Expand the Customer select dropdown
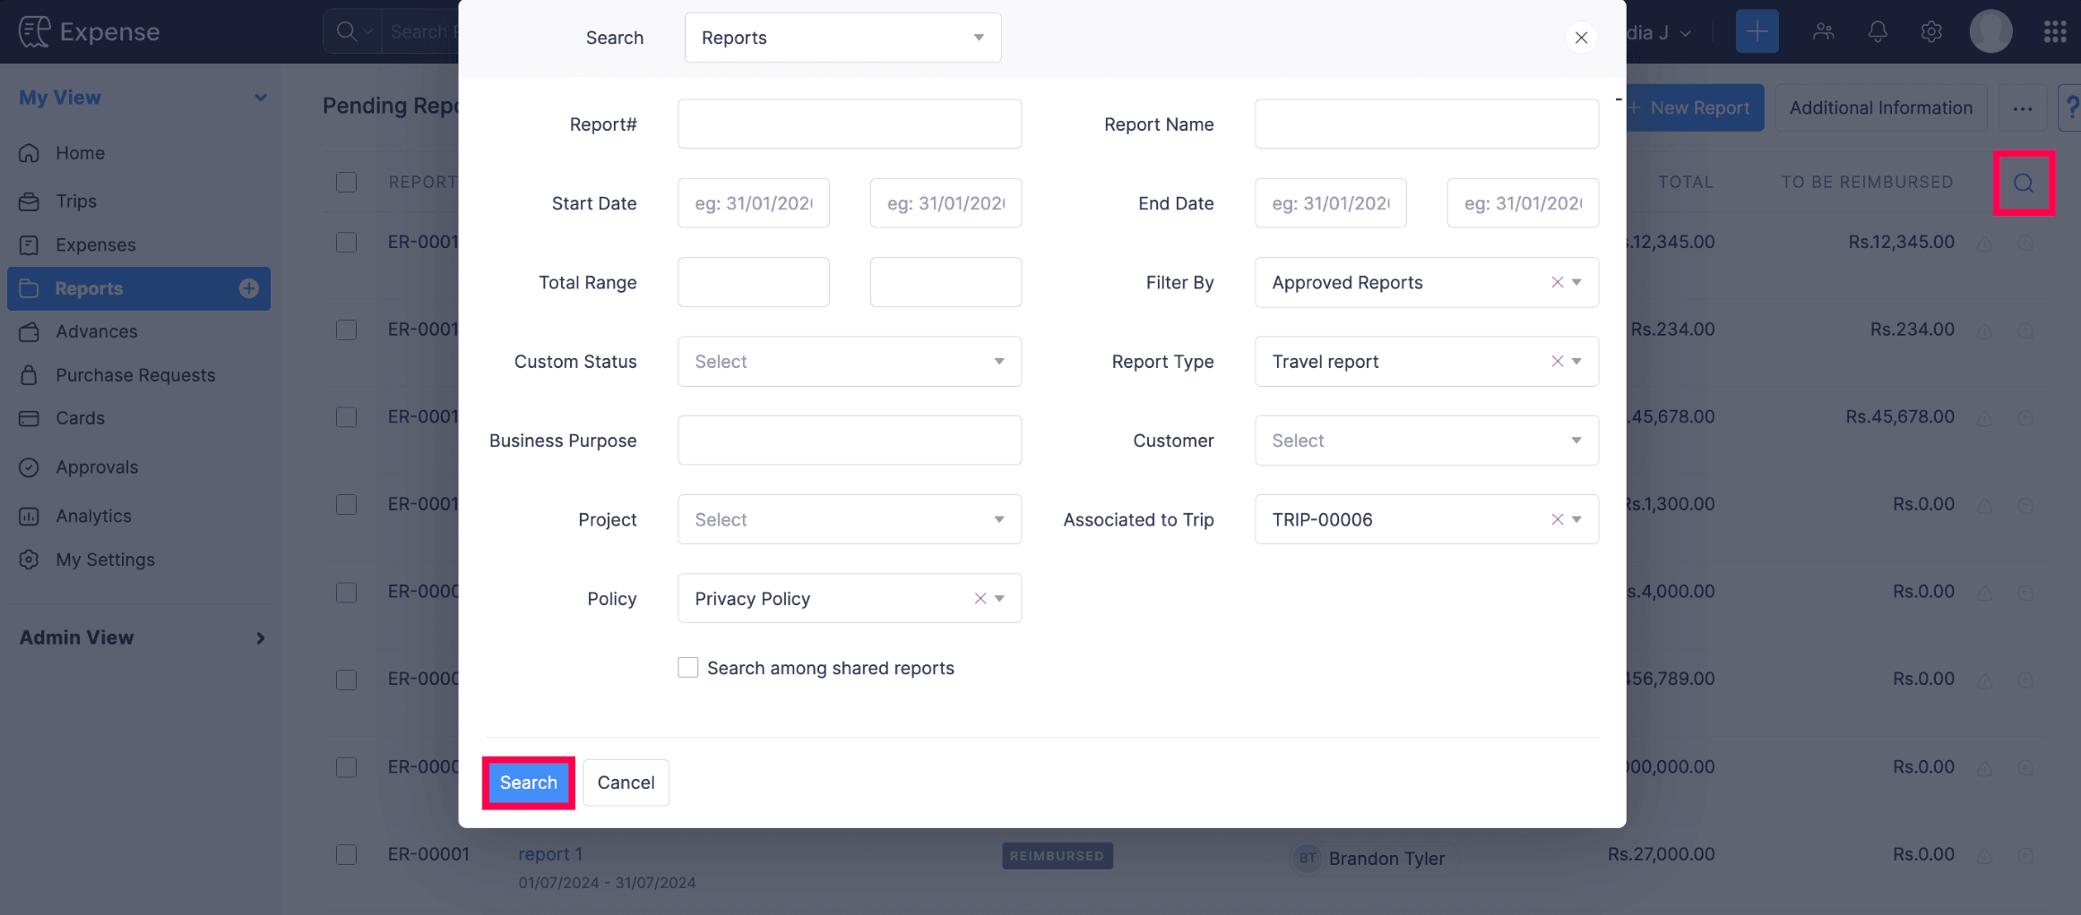2081x915 pixels. click(1426, 440)
